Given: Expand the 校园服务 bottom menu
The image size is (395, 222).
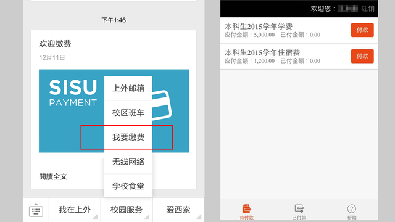Looking at the screenshot, I should point(127,210).
